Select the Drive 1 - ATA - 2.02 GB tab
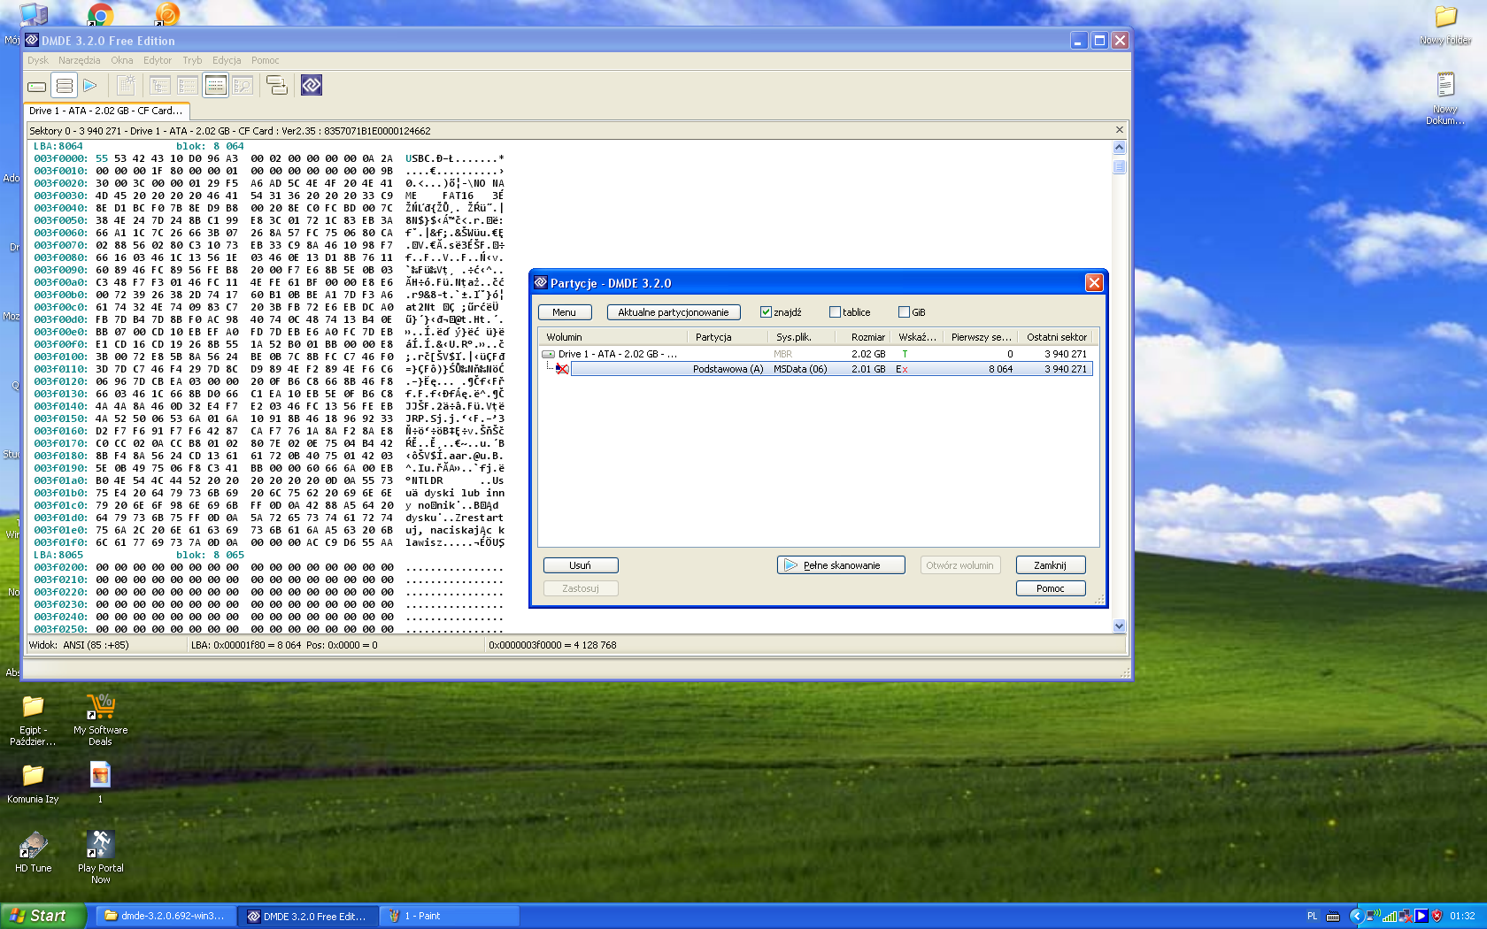The image size is (1487, 929). coord(106,111)
